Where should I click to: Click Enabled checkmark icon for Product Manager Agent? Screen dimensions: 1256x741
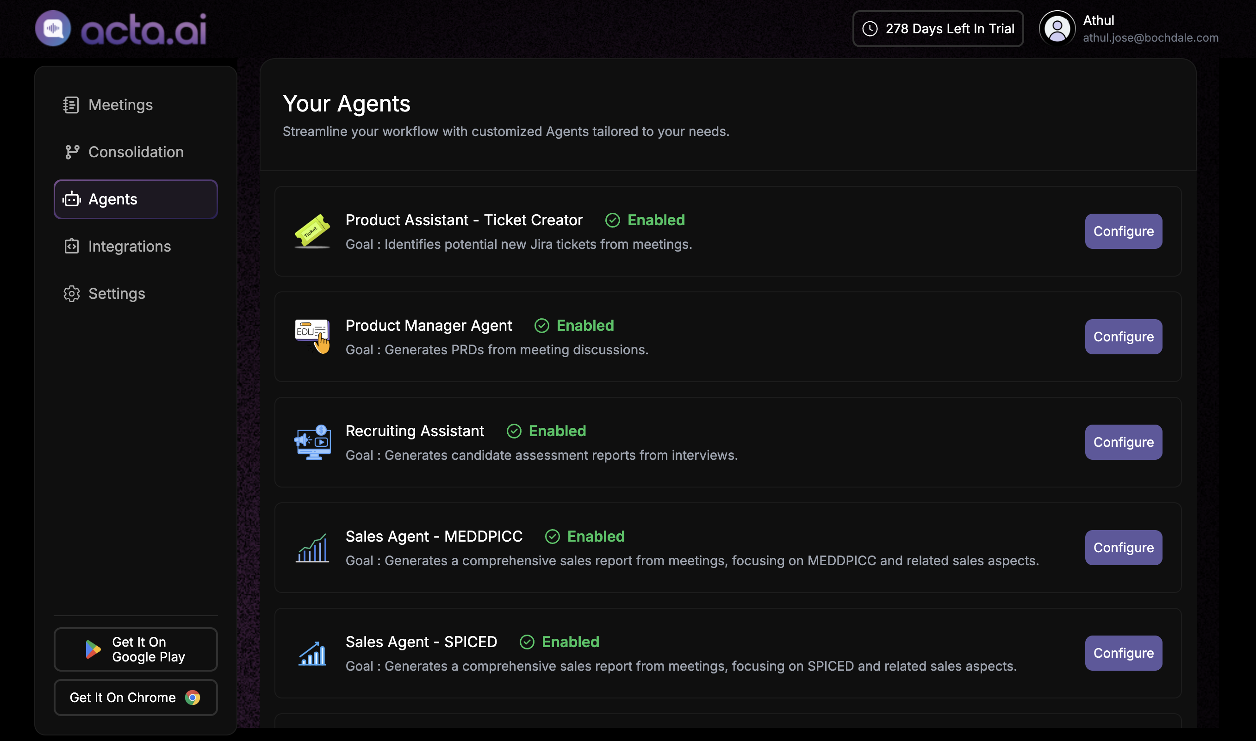(x=541, y=326)
